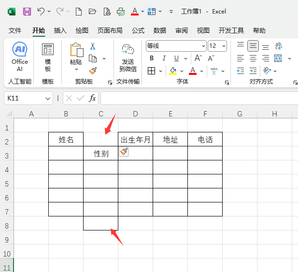
Task: Click 发送到微信 send to WeChat
Action: coord(128,58)
